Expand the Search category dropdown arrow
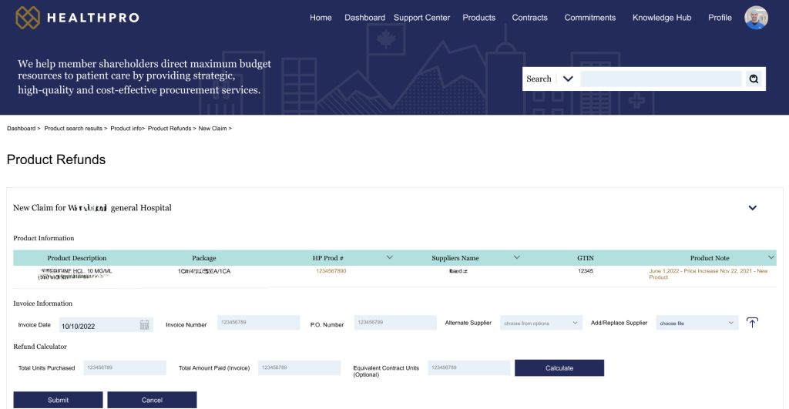Screen dimensions: 789x409 coord(568,79)
